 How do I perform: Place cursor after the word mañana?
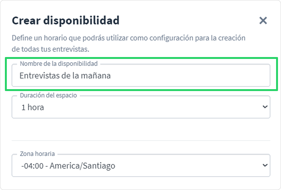pyautogui.click(x=111, y=76)
